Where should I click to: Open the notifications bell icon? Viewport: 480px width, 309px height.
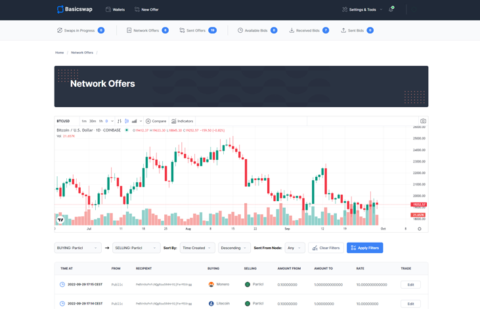(391, 9)
